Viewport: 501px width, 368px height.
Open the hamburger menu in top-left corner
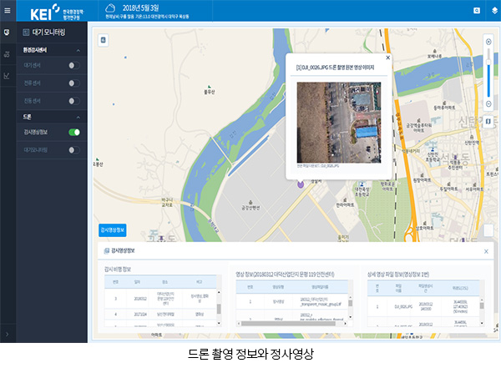tap(8, 10)
